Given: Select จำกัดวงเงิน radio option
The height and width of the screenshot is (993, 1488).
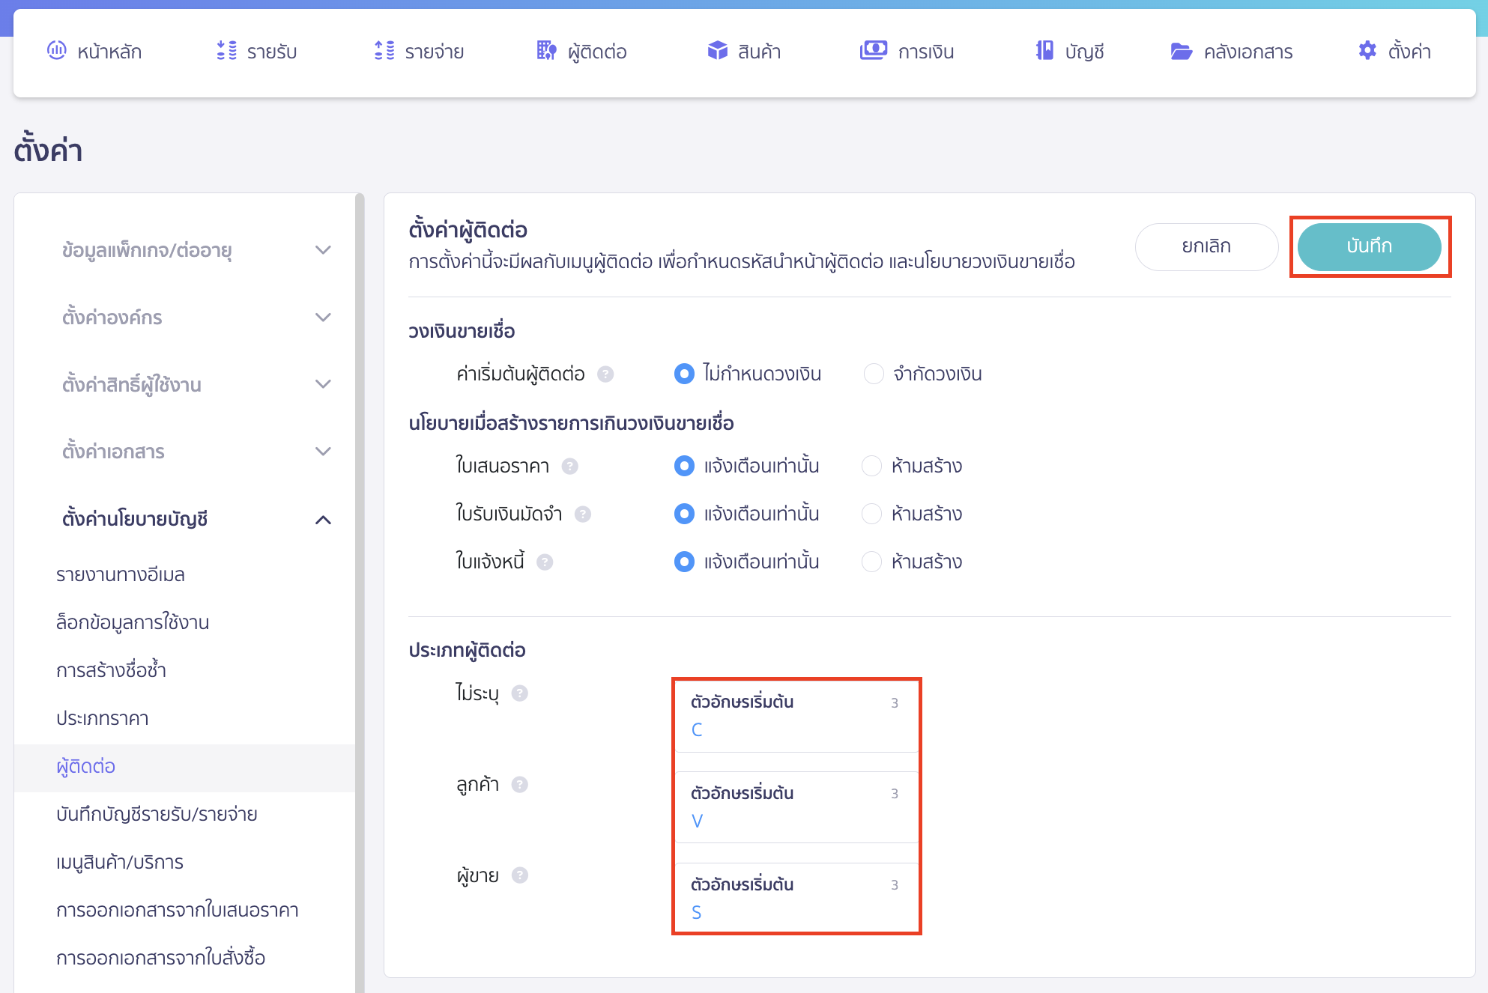Looking at the screenshot, I should pyautogui.click(x=873, y=374).
